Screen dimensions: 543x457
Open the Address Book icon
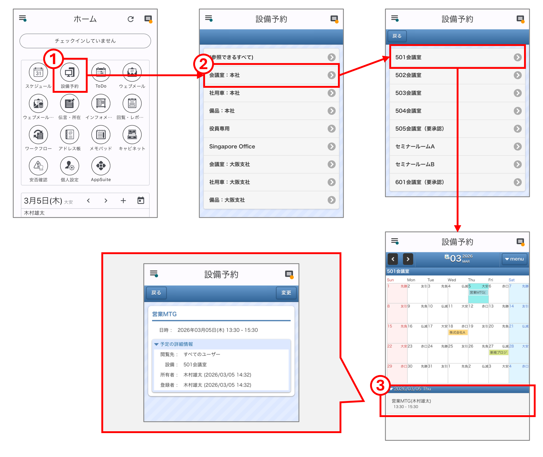point(69,135)
